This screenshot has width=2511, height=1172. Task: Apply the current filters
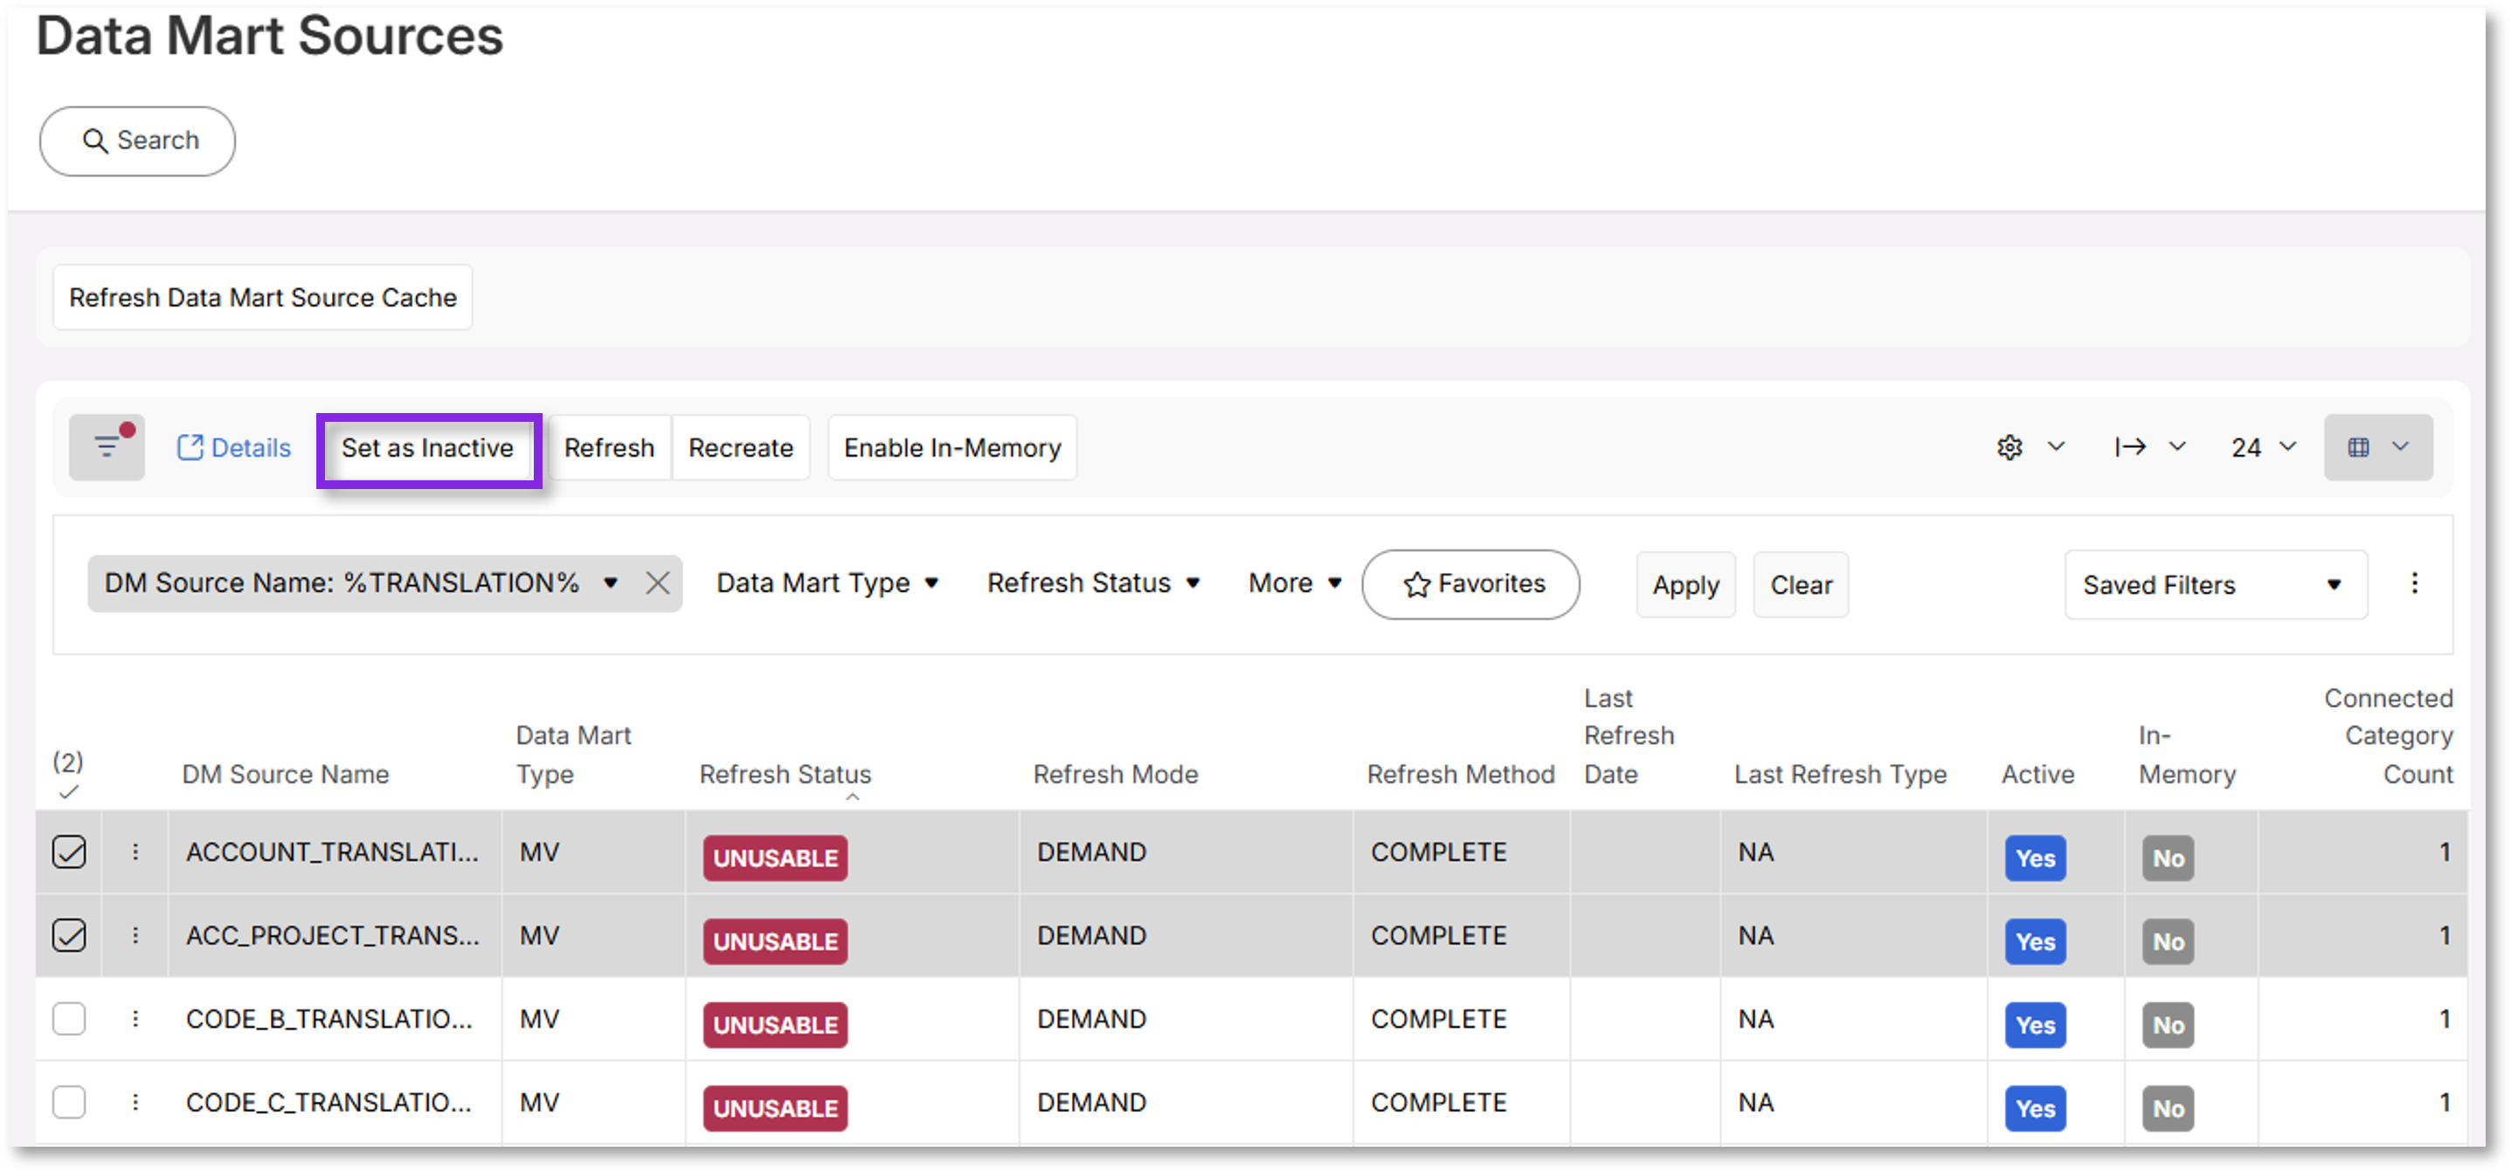pos(1685,584)
